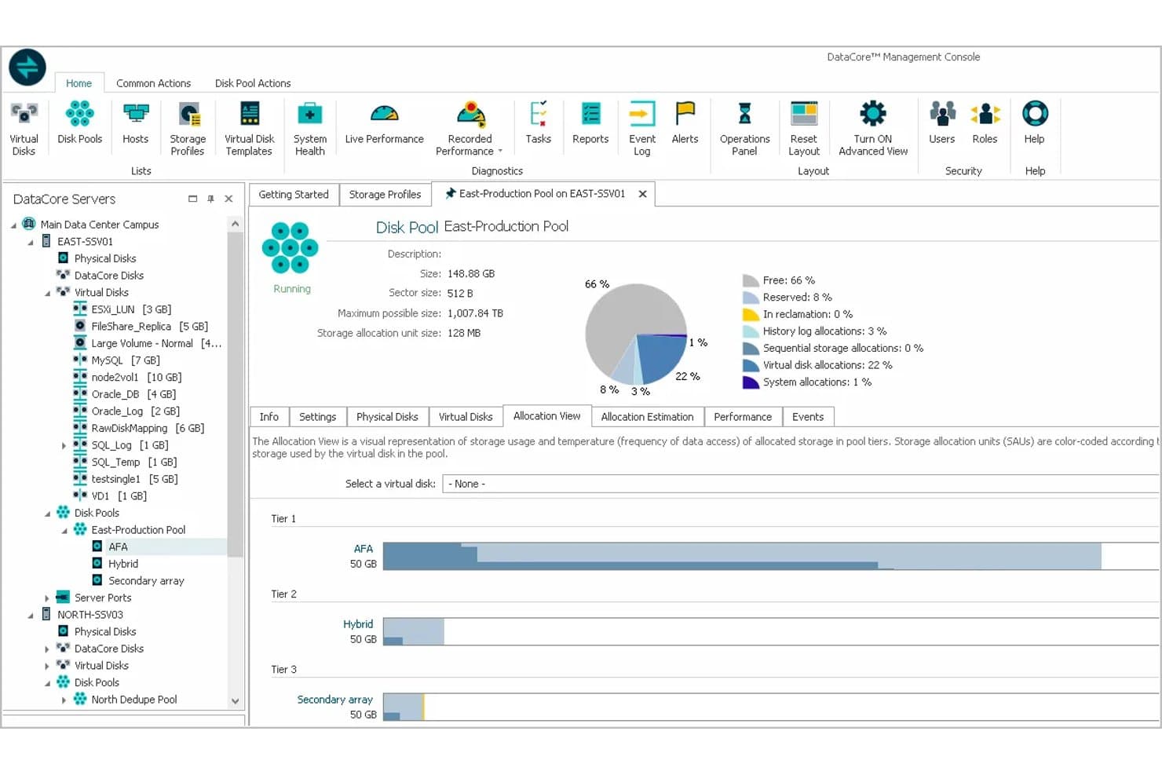Click System allocations legend swatch
Image resolution: width=1162 pixels, height=775 pixels.
751,382
